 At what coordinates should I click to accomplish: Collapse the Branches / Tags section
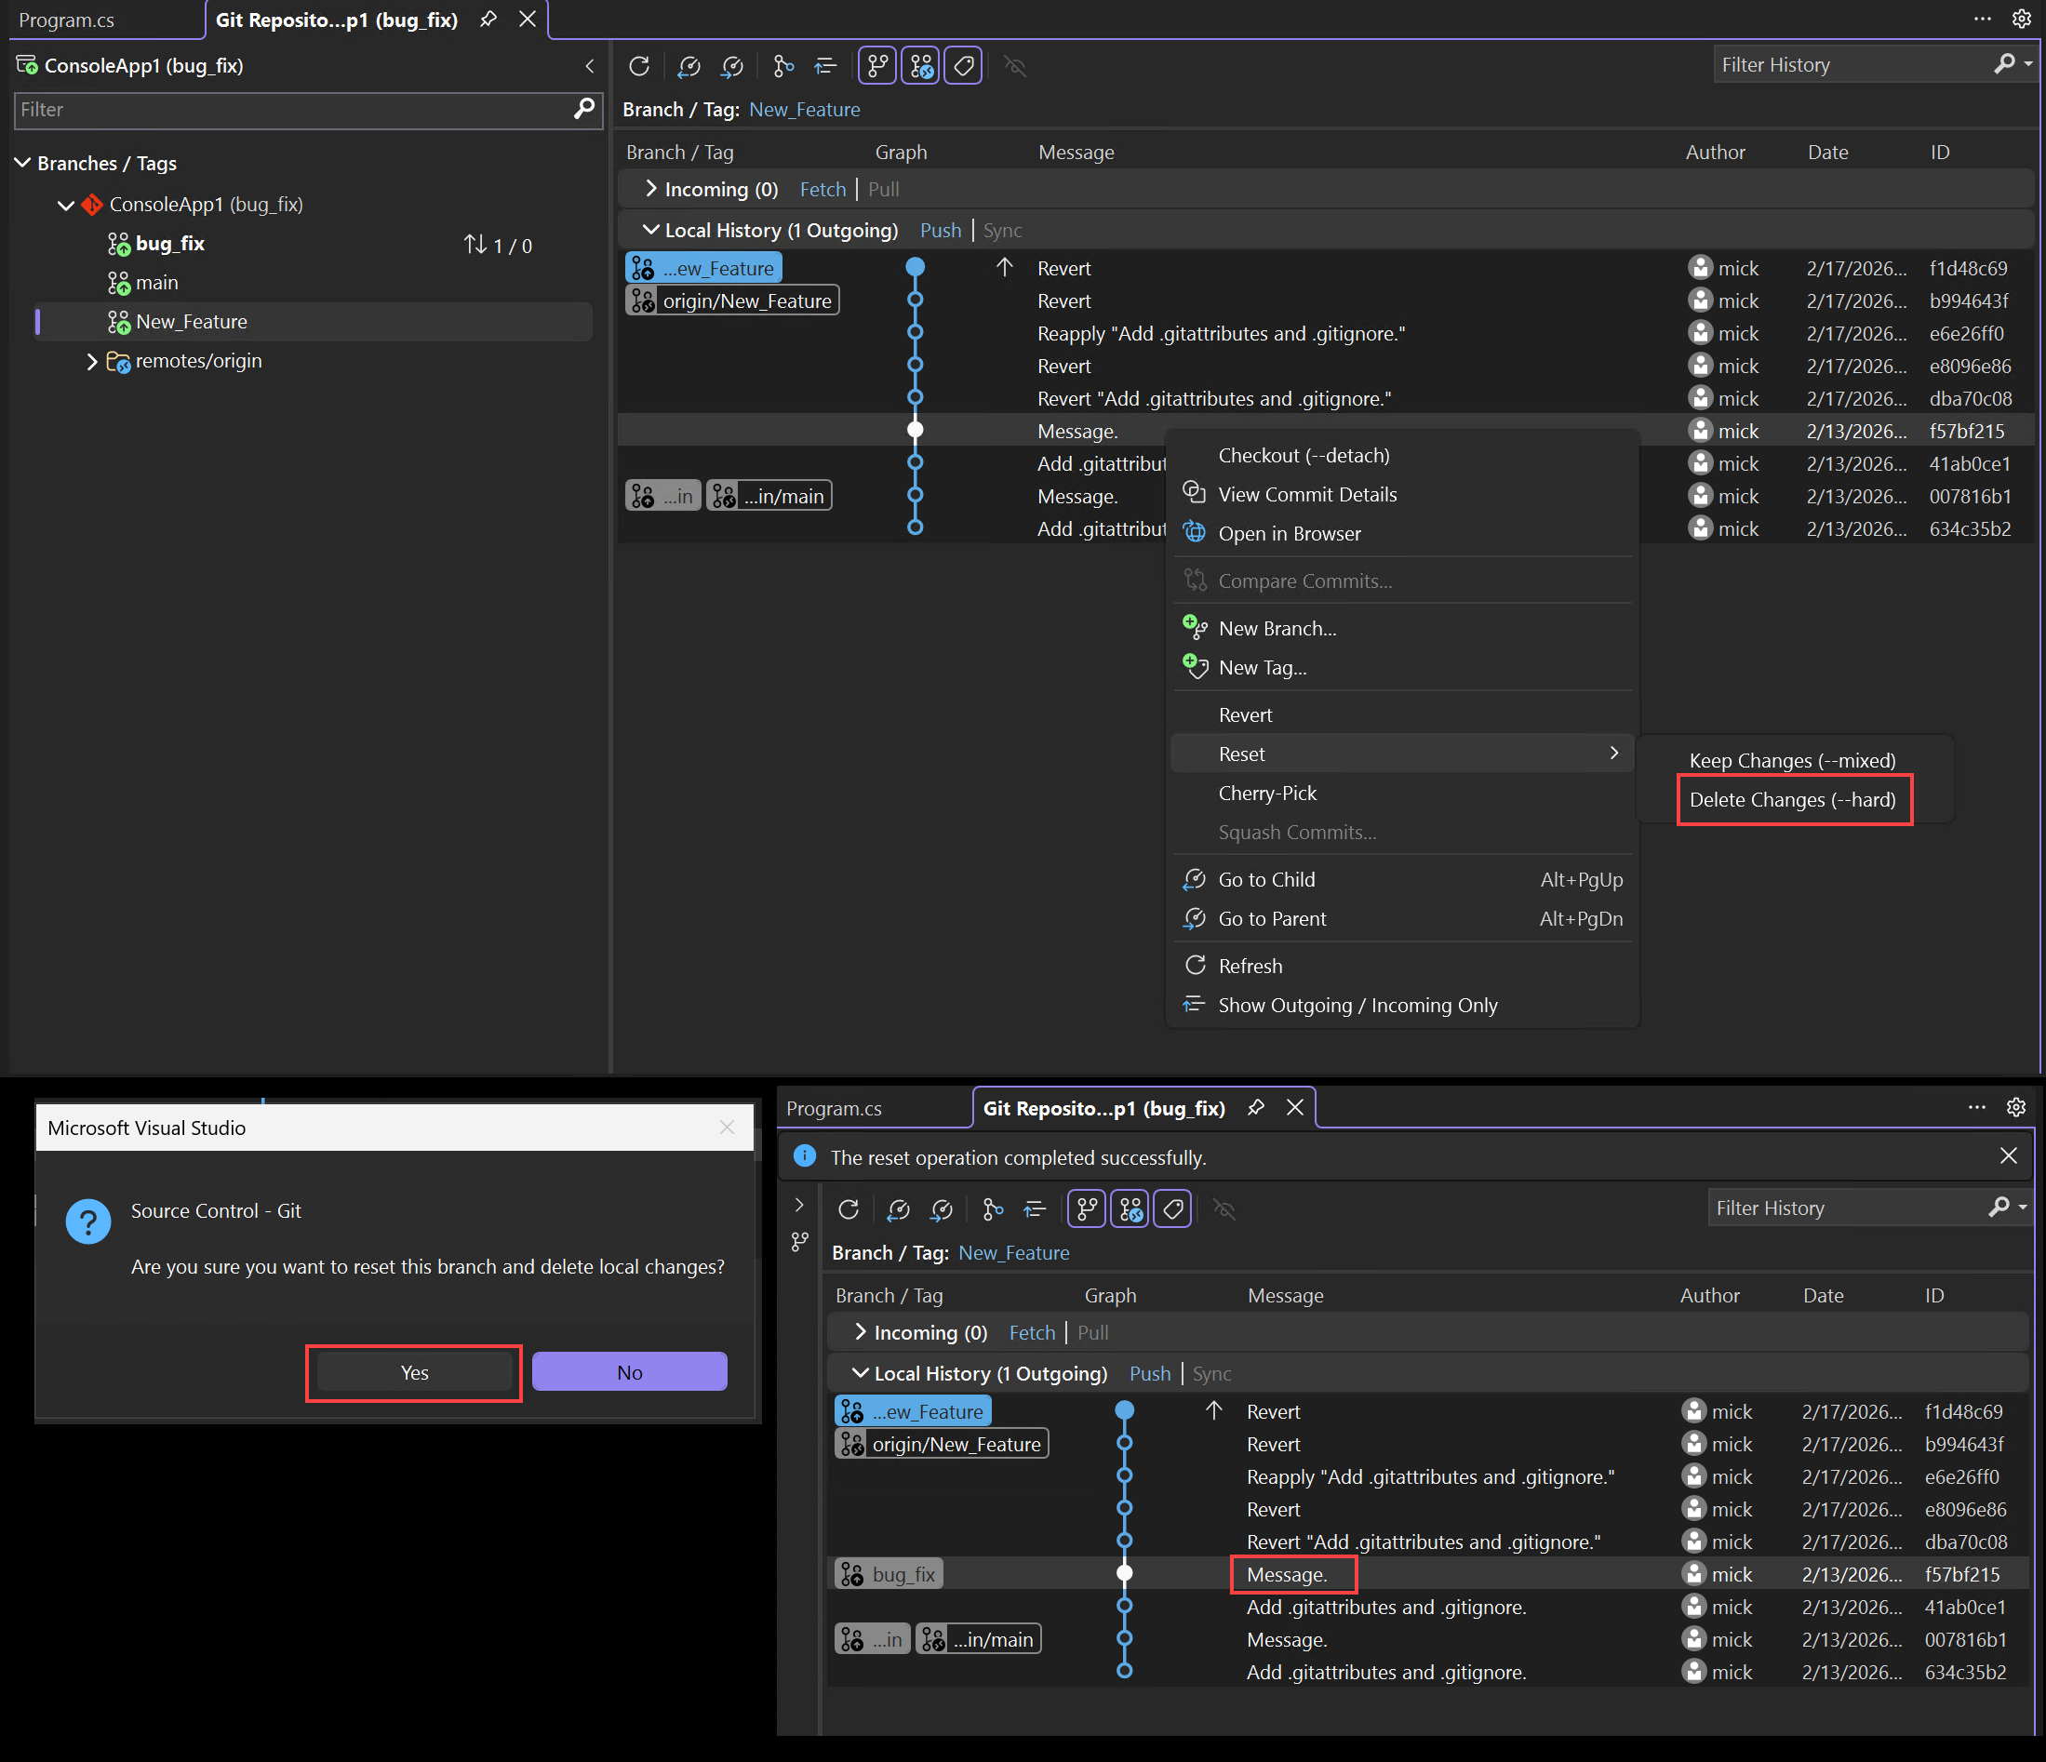(22, 163)
